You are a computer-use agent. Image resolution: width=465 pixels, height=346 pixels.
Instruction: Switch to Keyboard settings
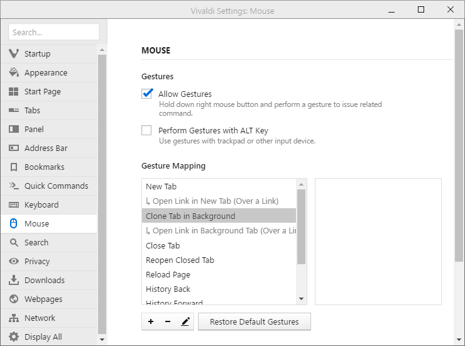(49, 204)
